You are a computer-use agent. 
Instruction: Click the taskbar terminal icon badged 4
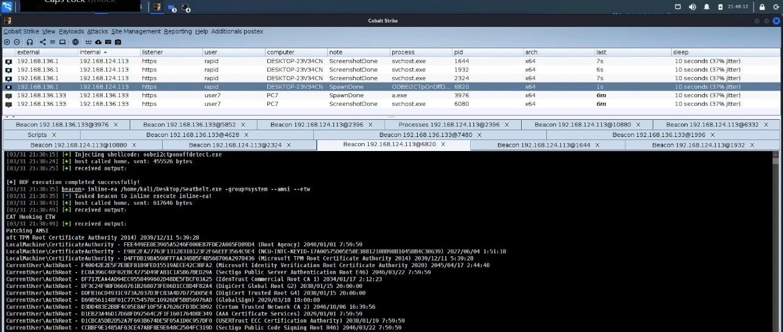tap(186, 8)
